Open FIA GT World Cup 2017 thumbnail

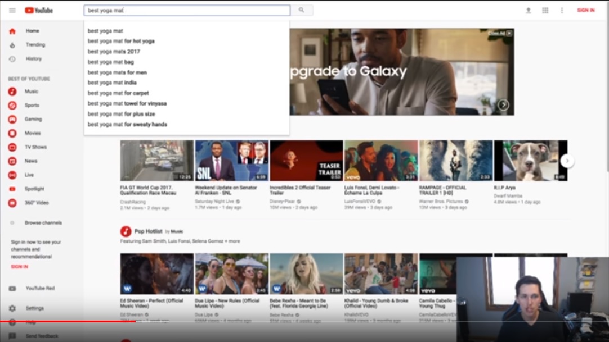pyautogui.click(x=156, y=161)
